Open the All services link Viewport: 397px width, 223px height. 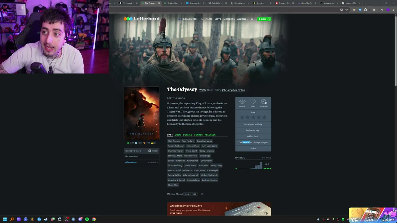131,162
